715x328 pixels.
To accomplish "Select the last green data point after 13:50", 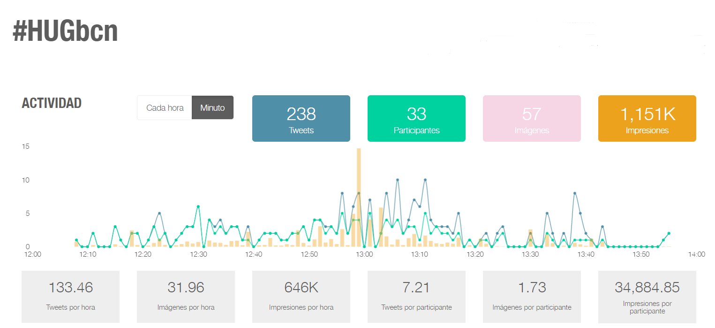I will [x=669, y=233].
